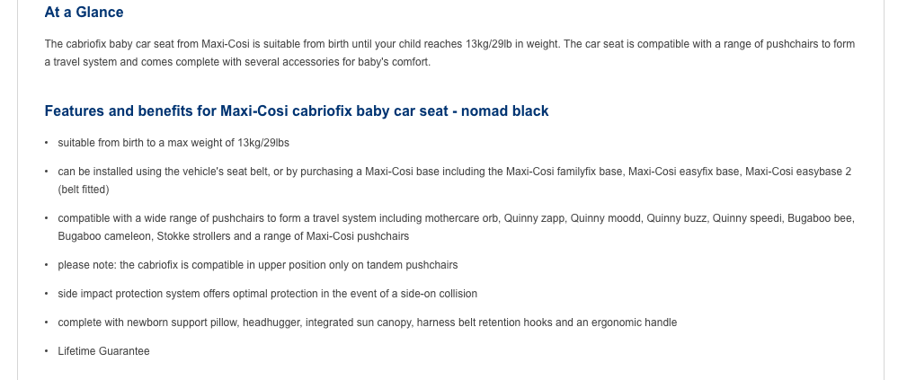The width and height of the screenshot is (898, 380).
Task: Click the Lifetime Guarantee bullet text
Action: pyautogui.click(x=103, y=351)
